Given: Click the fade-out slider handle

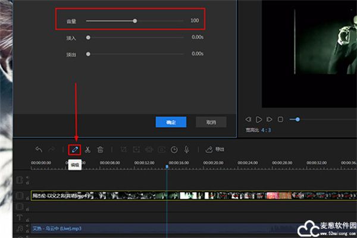Looking at the screenshot, I should (x=88, y=54).
